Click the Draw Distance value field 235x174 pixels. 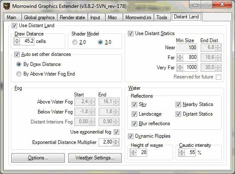coord(27,41)
